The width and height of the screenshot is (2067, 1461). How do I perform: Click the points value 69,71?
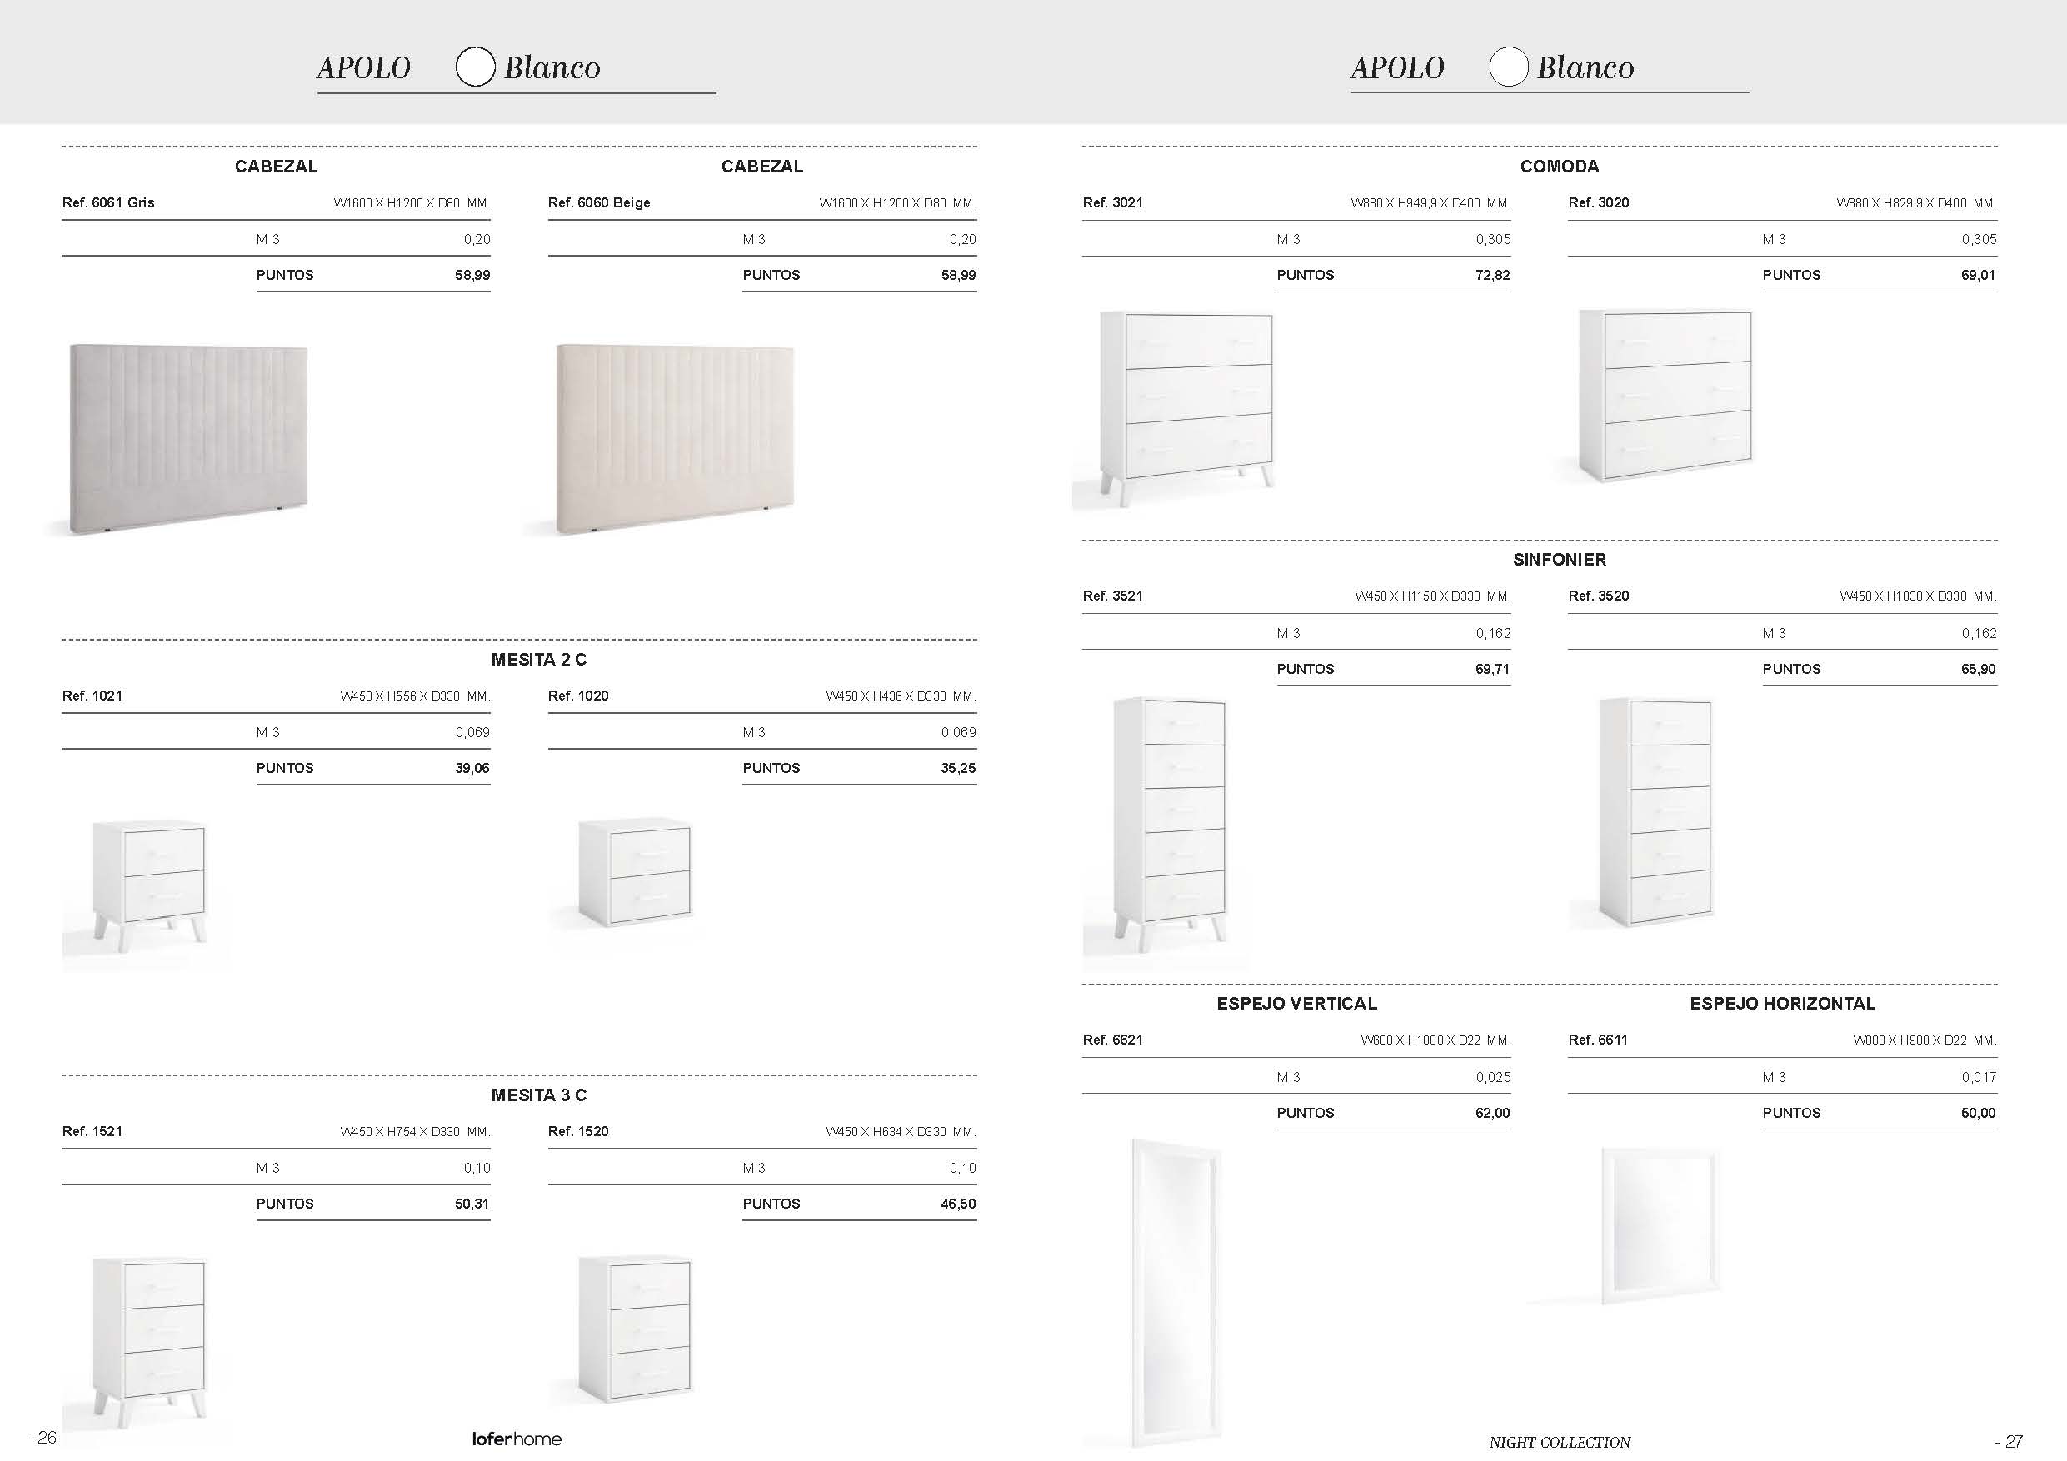click(x=1493, y=669)
